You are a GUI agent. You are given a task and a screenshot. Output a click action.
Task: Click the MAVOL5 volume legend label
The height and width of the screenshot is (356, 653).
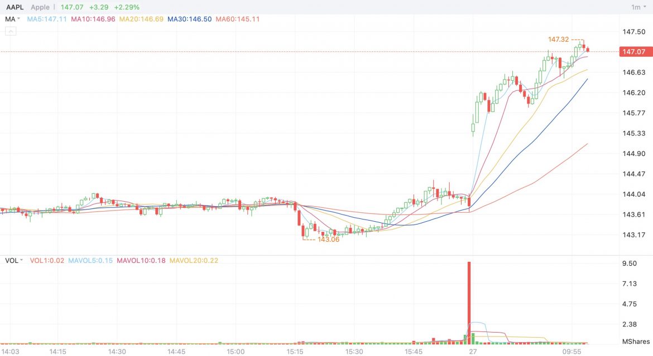pyautogui.click(x=90, y=260)
